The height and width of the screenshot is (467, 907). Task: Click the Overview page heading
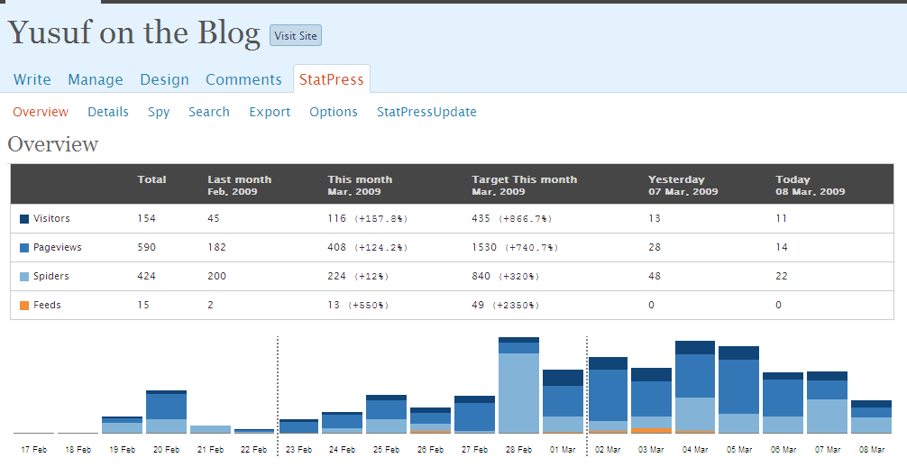[x=53, y=144]
